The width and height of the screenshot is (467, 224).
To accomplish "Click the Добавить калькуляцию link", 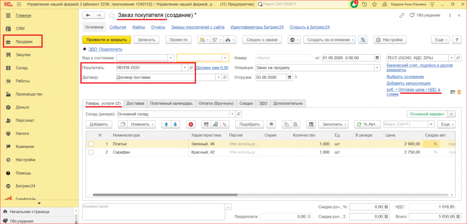I will coord(408,83).
